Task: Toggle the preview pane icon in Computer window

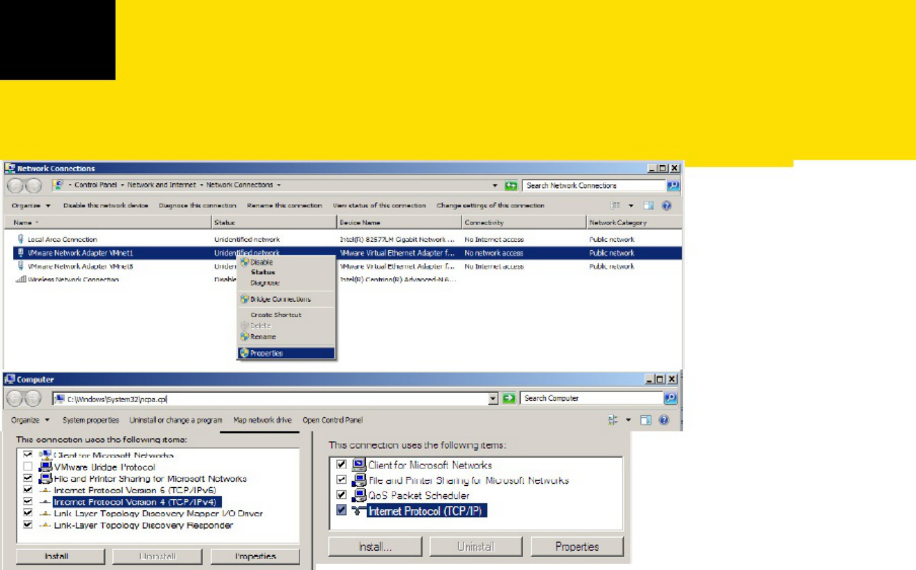Action: 646,420
